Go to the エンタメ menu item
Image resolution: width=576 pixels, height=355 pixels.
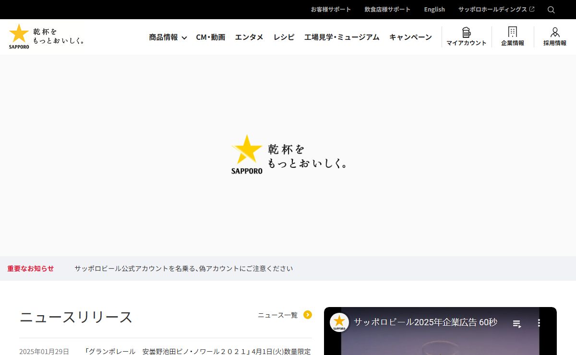pos(249,37)
